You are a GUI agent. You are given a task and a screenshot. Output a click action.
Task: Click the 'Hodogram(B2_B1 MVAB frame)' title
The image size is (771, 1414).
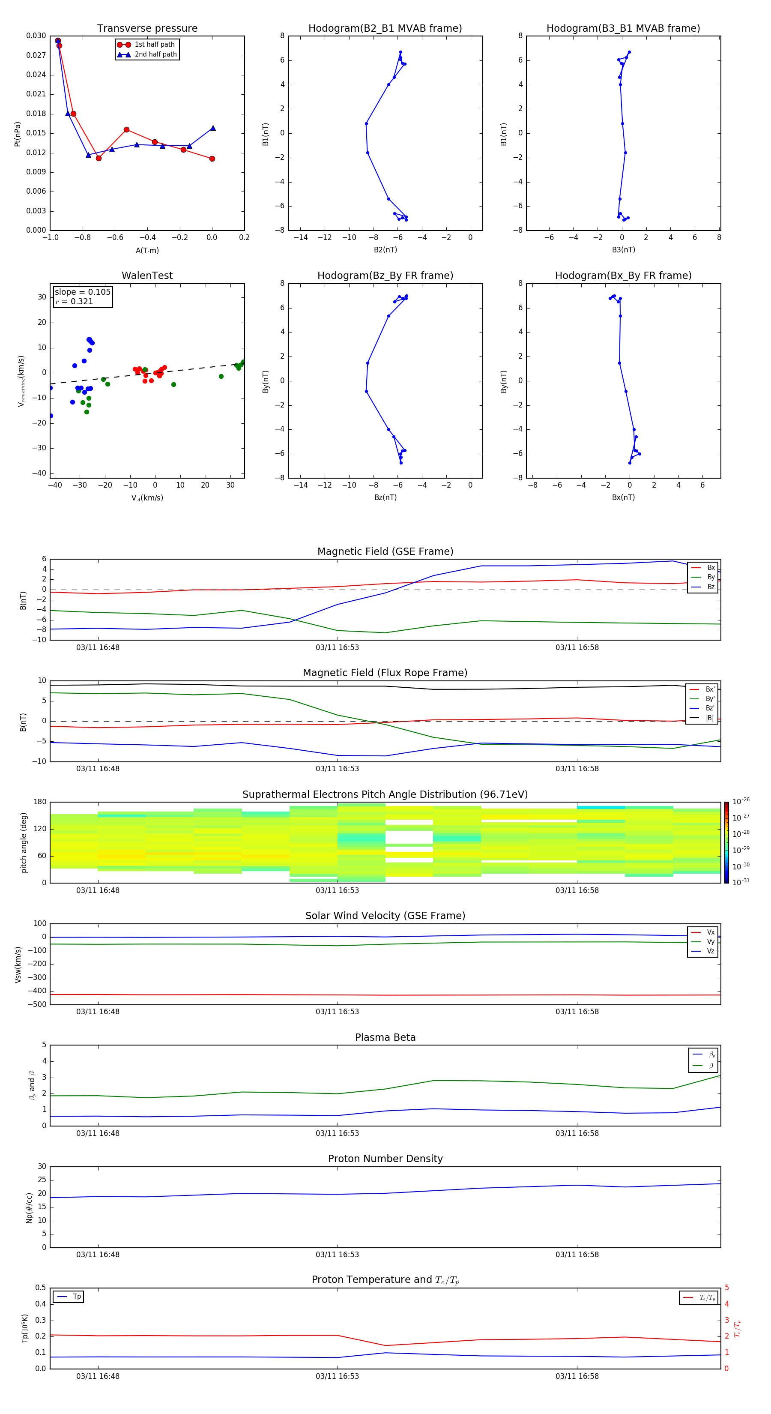[x=385, y=29]
